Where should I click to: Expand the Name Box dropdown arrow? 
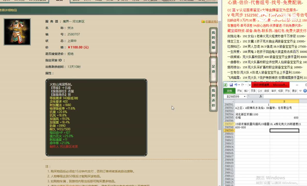point(244,97)
